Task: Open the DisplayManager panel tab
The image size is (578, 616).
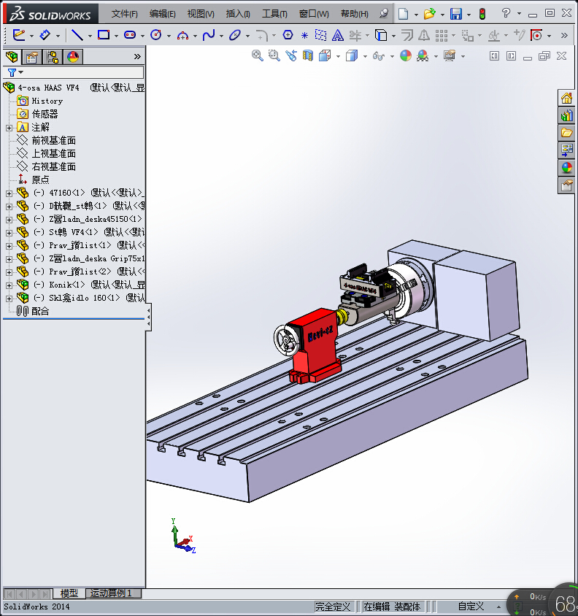Action: (73, 57)
